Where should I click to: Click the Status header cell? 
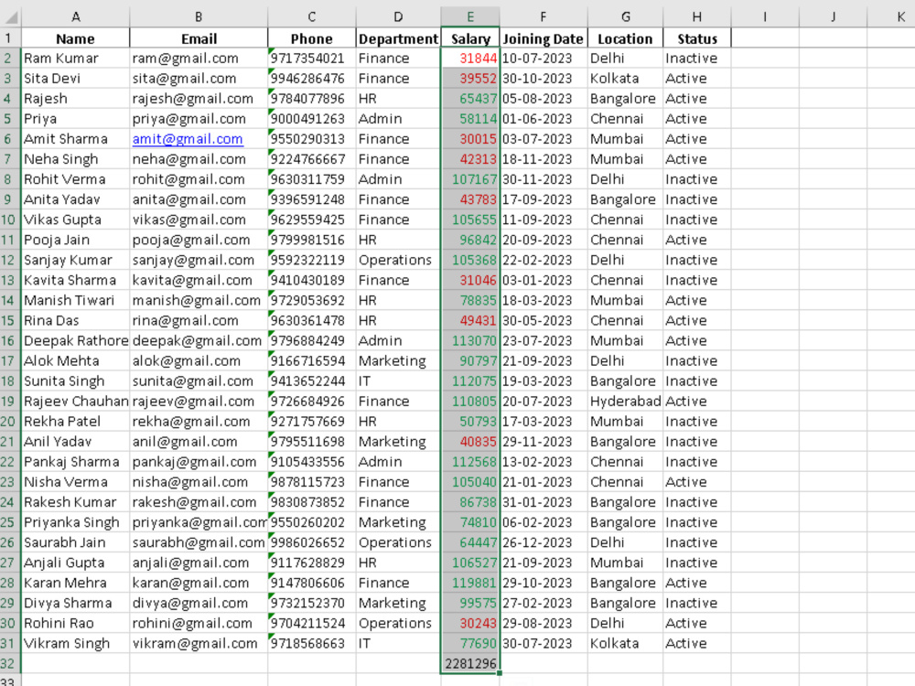(696, 38)
